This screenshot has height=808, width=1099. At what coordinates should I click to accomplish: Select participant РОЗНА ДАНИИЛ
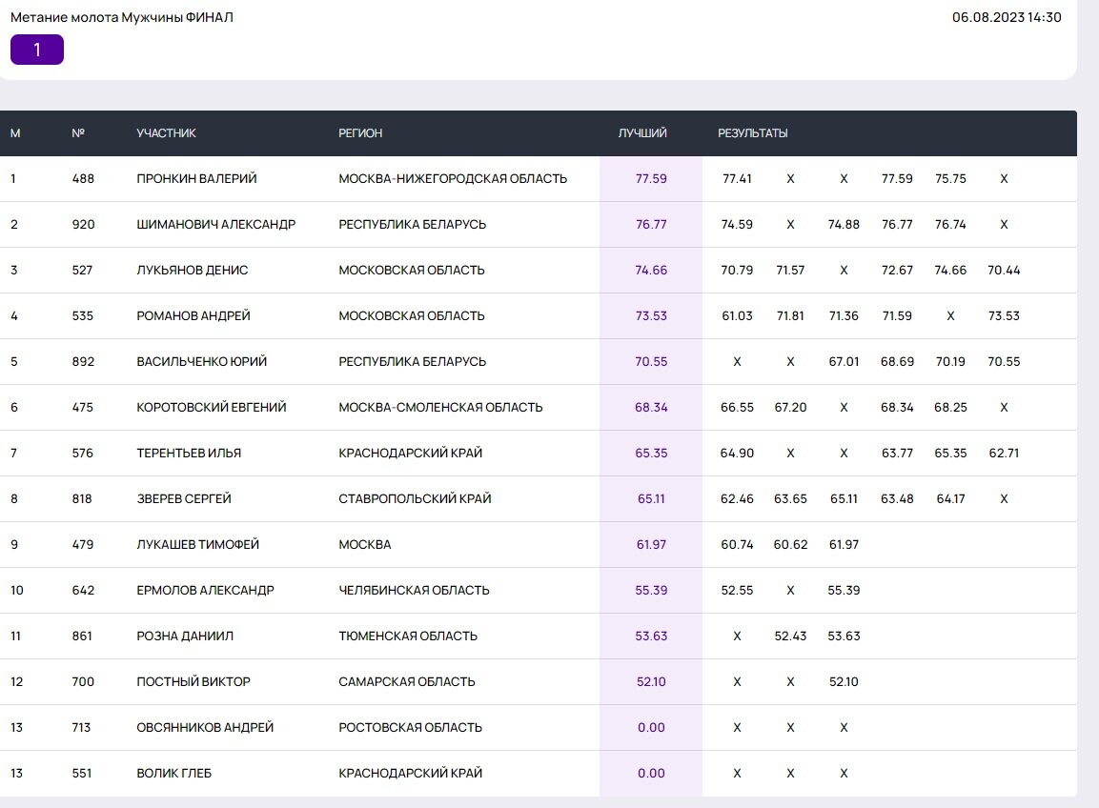185,636
